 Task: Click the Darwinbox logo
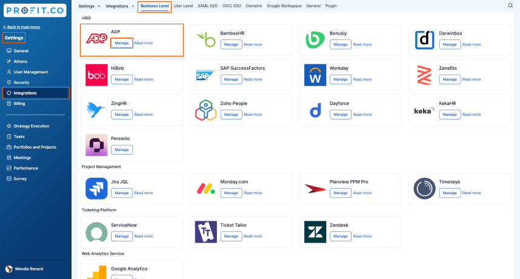click(424, 40)
